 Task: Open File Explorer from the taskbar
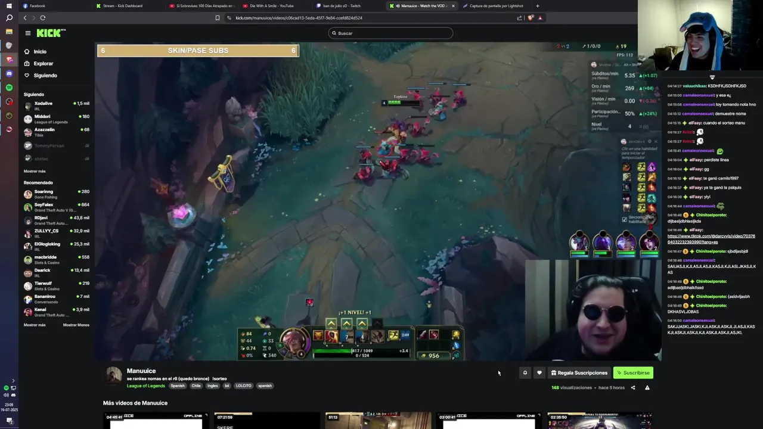[9, 32]
